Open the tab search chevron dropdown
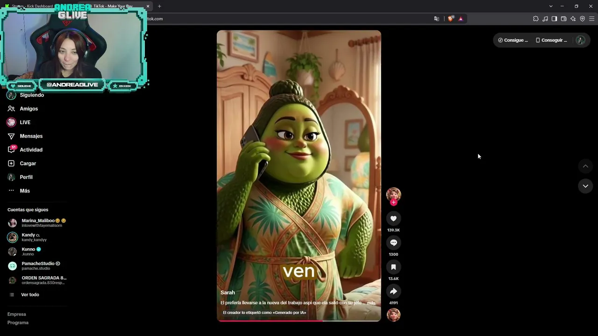Image resolution: width=598 pixels, height=336 pixels. (551, 6)
